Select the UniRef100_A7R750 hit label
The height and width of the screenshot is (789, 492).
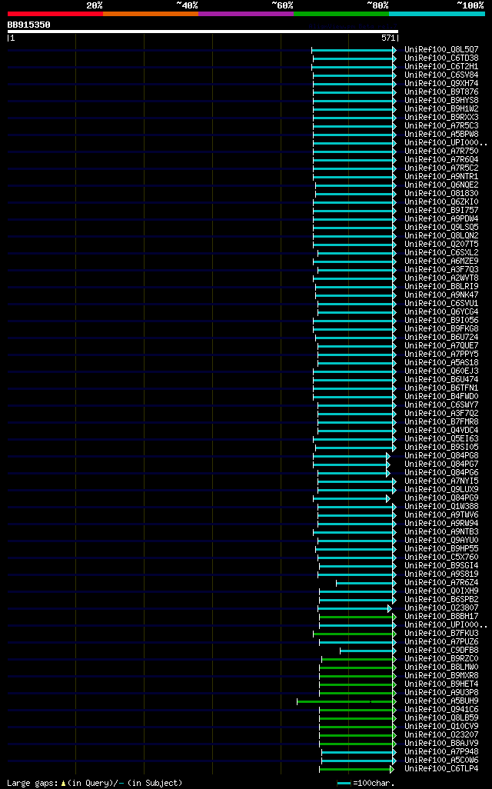(442, 151)
